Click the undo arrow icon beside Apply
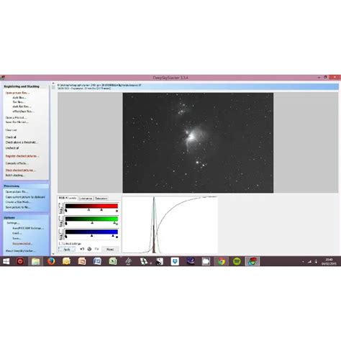Screen dimensions: 341x341 click(x=82, y=249)
